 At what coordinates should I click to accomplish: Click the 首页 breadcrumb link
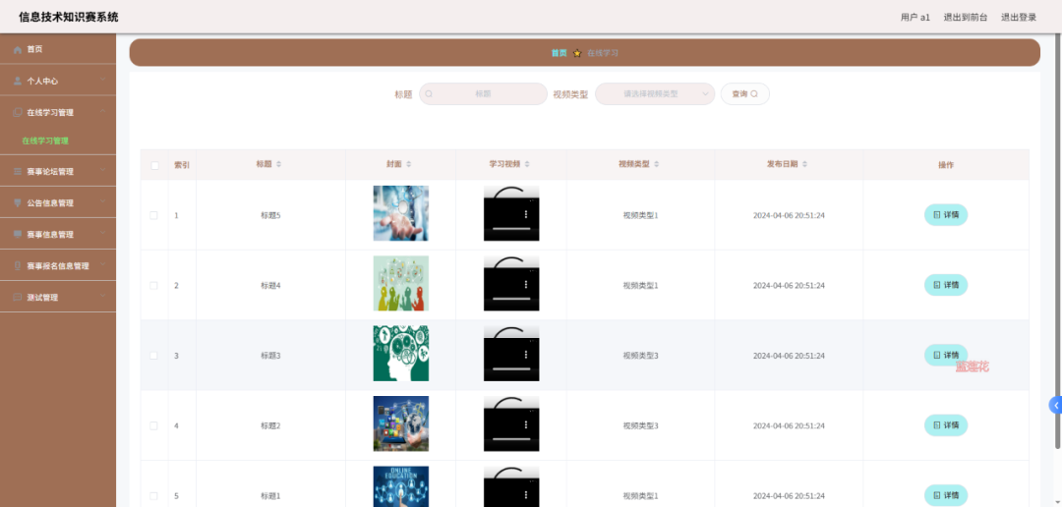point(559,53)
